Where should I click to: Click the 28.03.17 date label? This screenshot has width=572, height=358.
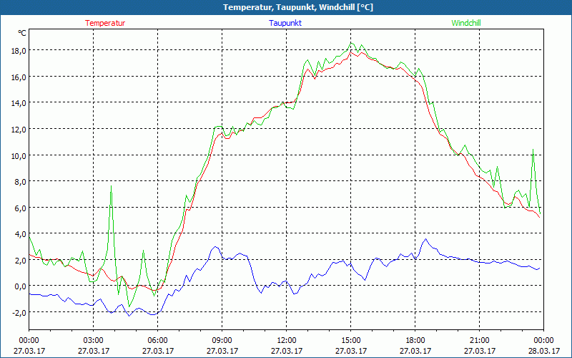pos(543,351)
